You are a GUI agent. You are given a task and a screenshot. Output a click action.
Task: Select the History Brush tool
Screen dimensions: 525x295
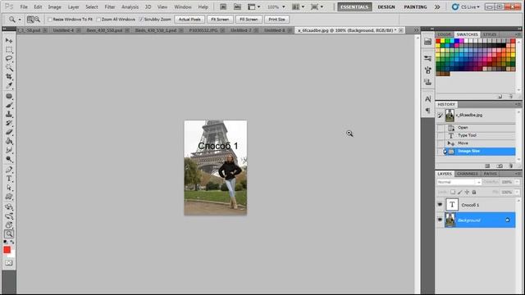point(9,124)
